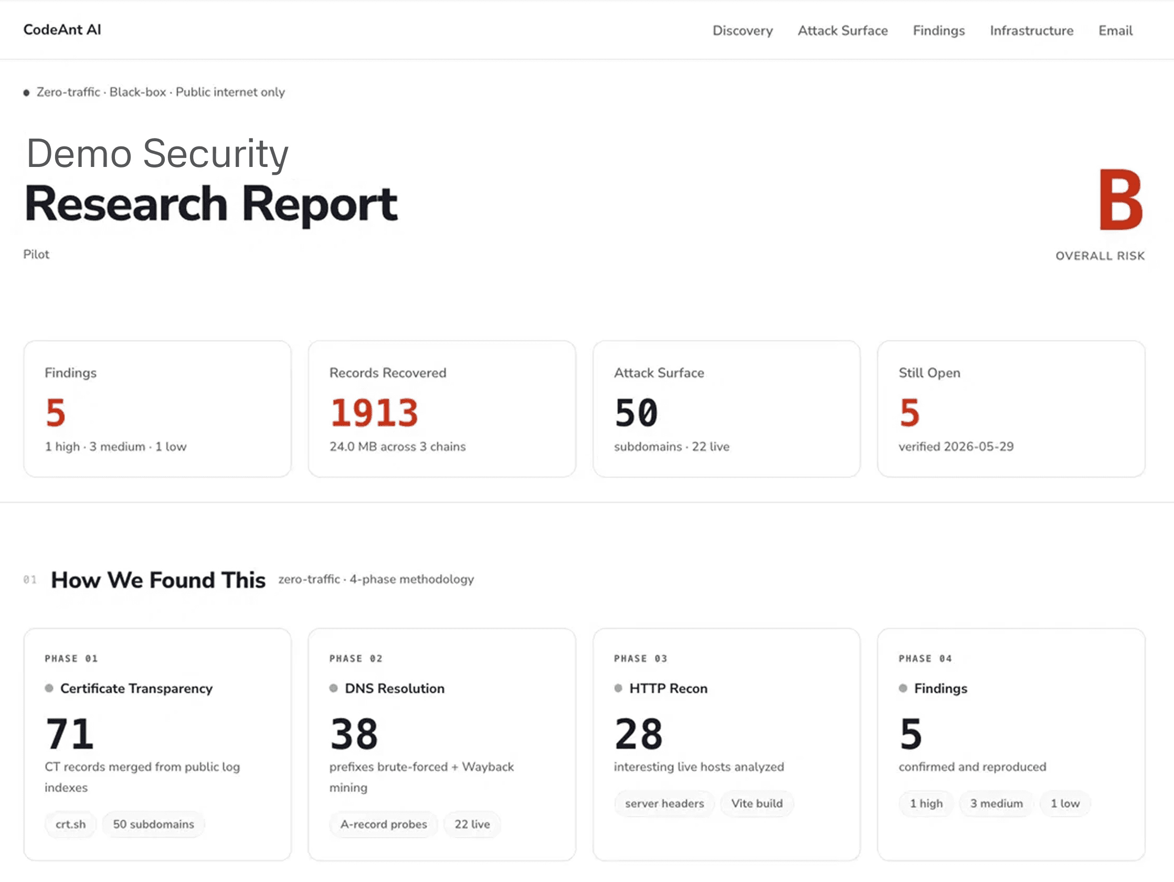The height and width of the screenshot is (882, 1174).
Task: Click the '50 subdomains' tag chip
Action: click(153, 824)
